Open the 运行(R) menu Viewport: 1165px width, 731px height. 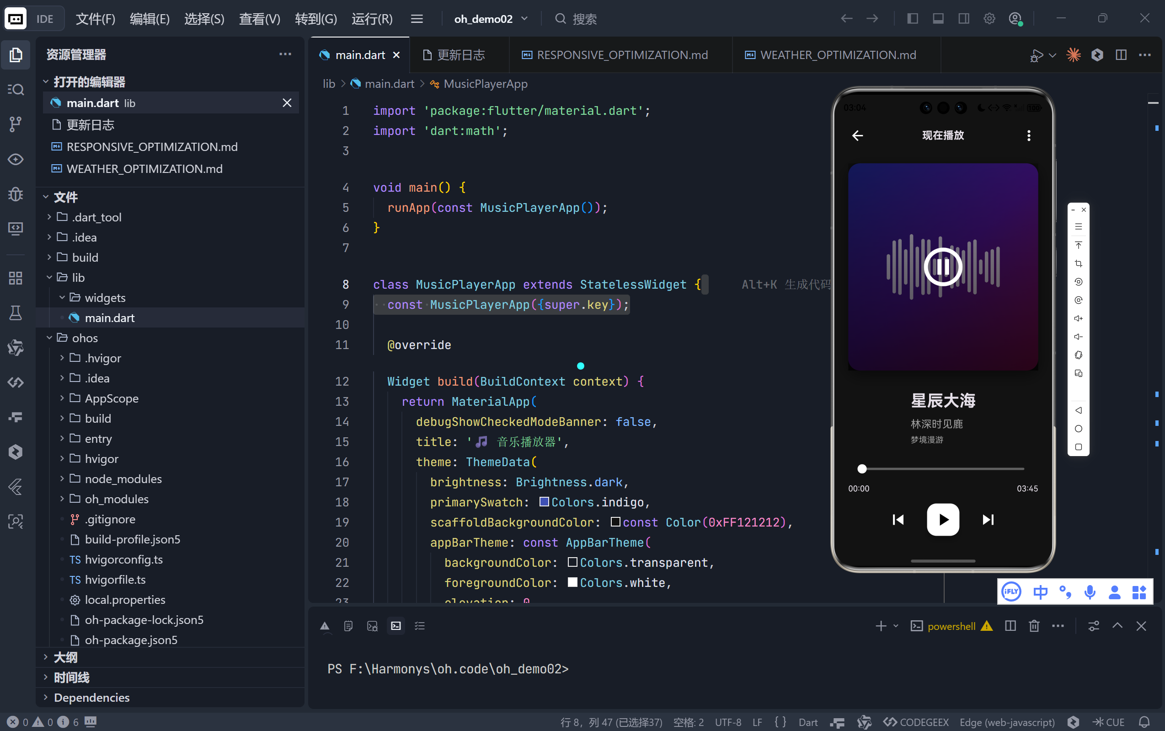pos(372,19)
